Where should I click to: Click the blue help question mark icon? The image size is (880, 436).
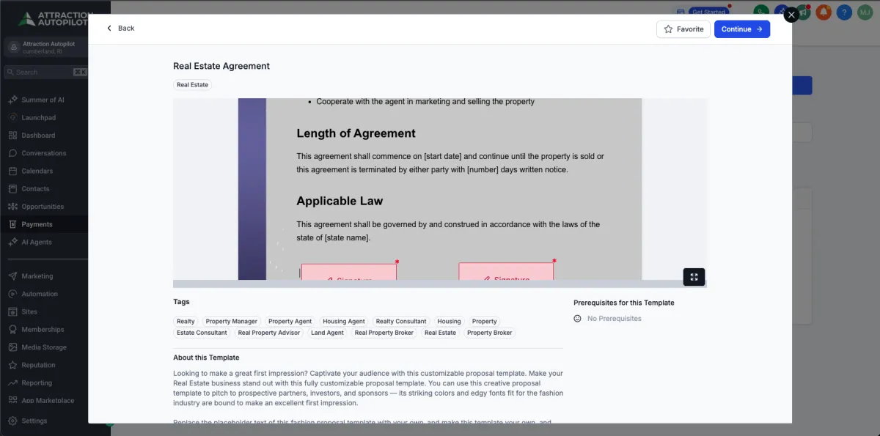(x=845, y=12)
